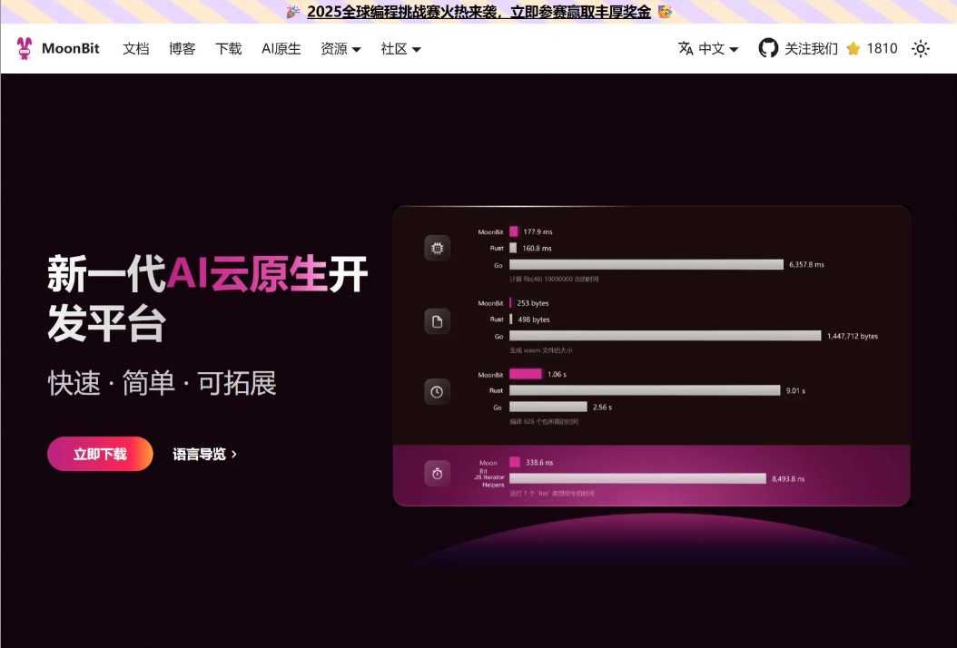Screen dimensions: 957x648
Task: Click the MoonBit 1.06 s pink bar
Action: 526,374
